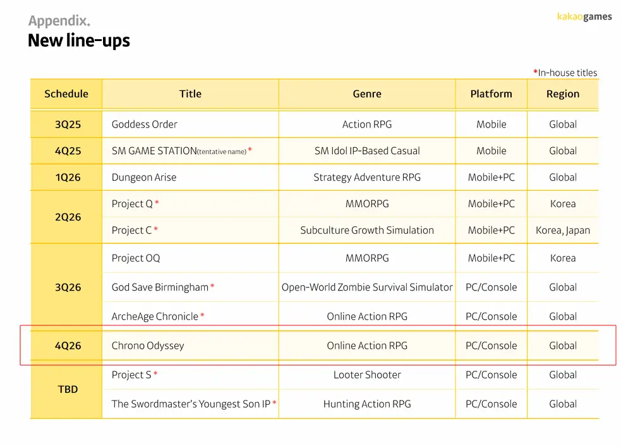Select the 2Q26 schedule cell
Screen dimensions: 621x446
(68, 217)
